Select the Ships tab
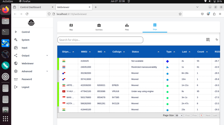 (x=155, y=27)
